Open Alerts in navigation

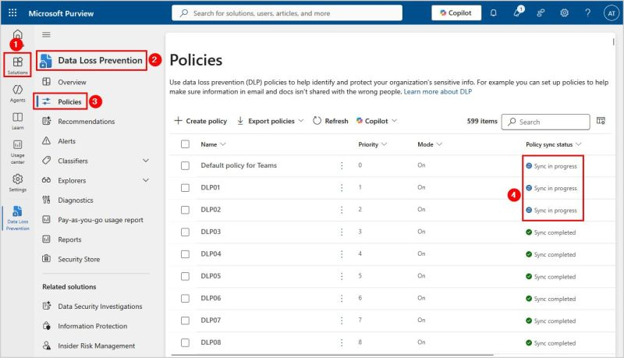click(66, 141)
